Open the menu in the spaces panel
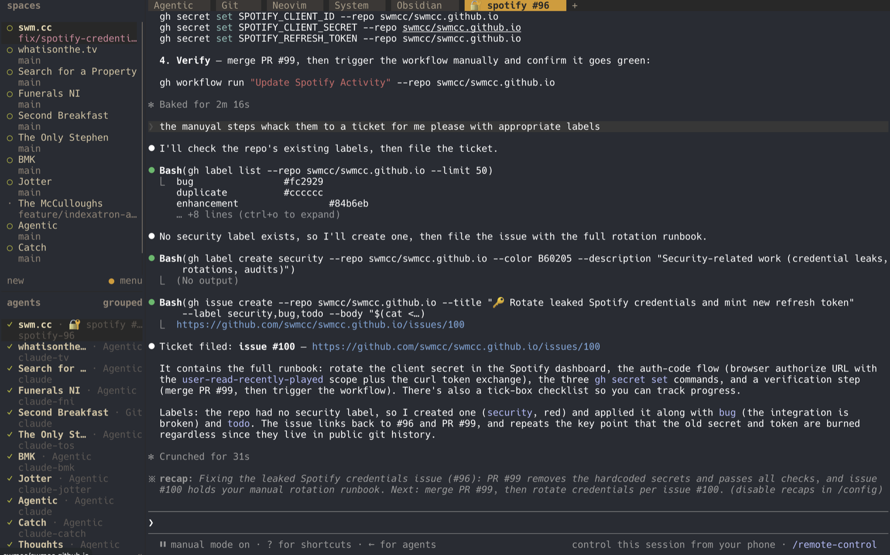The image size is (890, 555). click(131, 280)
